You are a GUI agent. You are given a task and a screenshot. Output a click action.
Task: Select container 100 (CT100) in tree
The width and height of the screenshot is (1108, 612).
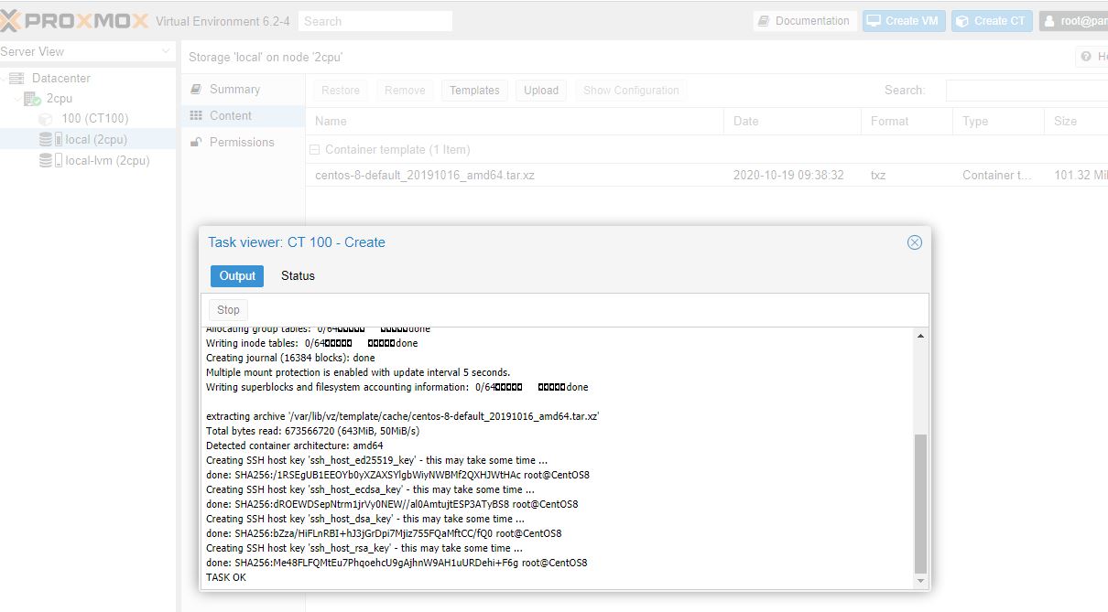94,119
